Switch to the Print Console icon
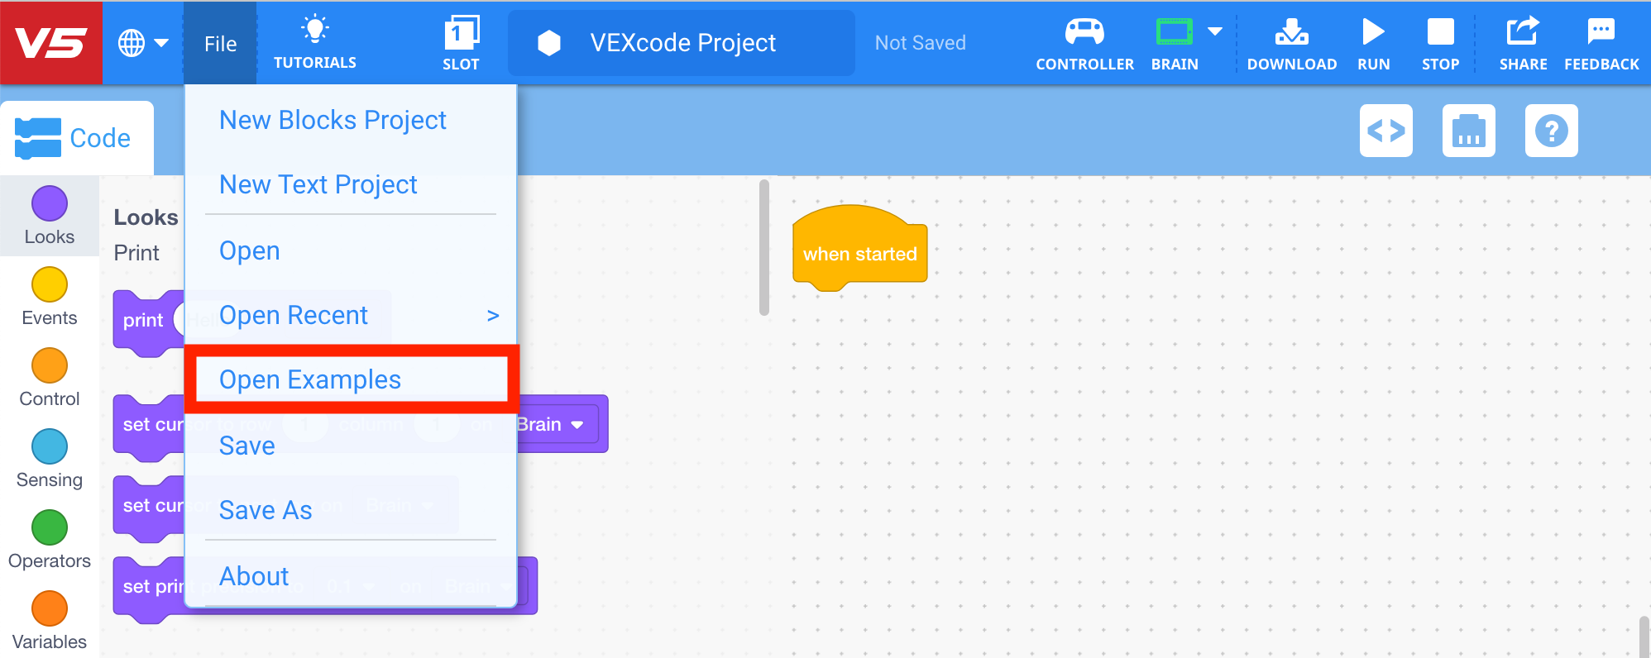1651x658 pixels. (1469, 131)
